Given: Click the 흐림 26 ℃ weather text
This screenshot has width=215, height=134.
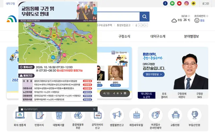Looking at the screenshot, I should [184, 20].
